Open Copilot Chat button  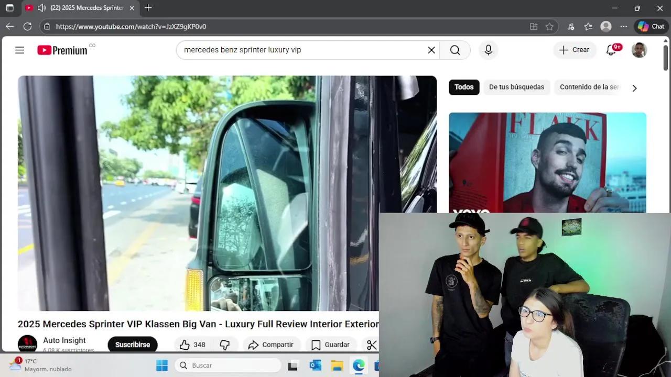tap(651, 26)
